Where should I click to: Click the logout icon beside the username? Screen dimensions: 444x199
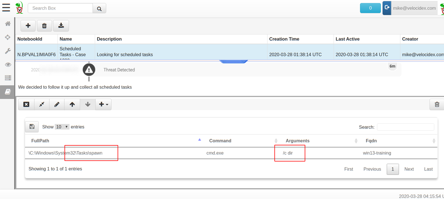click(x=387, y=8)
